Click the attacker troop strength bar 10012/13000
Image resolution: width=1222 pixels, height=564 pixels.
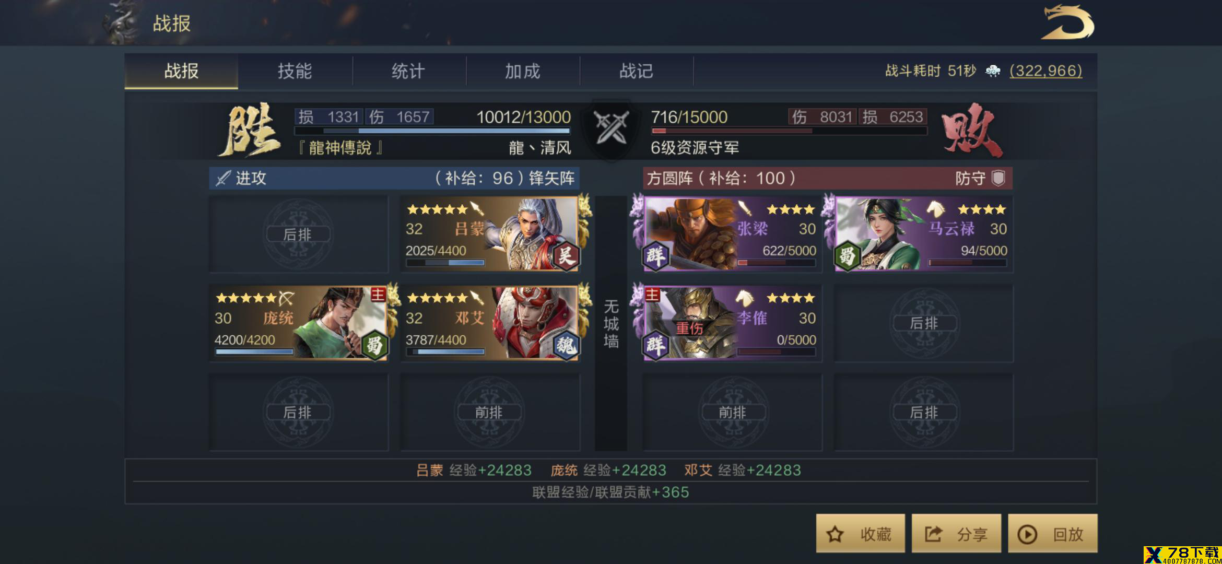(433, 131)
